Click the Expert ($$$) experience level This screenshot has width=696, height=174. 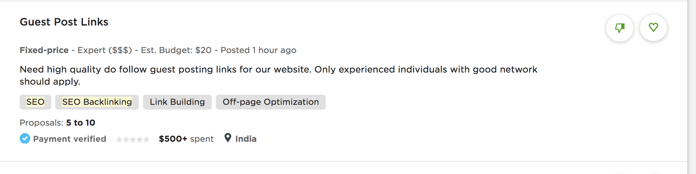click(105, 50)
